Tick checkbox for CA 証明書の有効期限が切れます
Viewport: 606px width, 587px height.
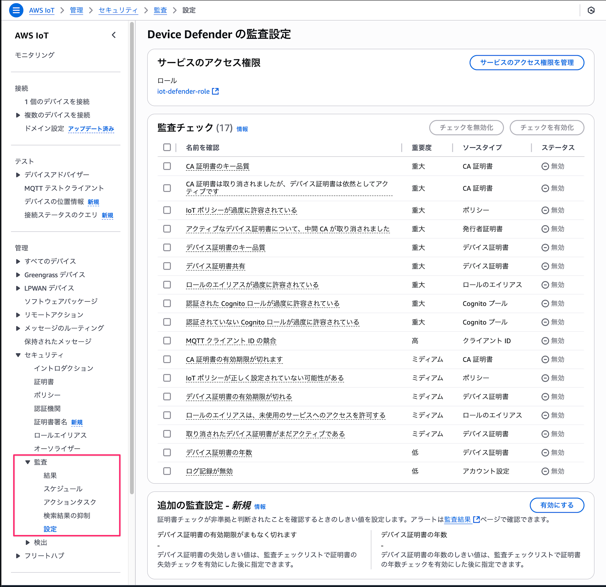coord(167,359)
